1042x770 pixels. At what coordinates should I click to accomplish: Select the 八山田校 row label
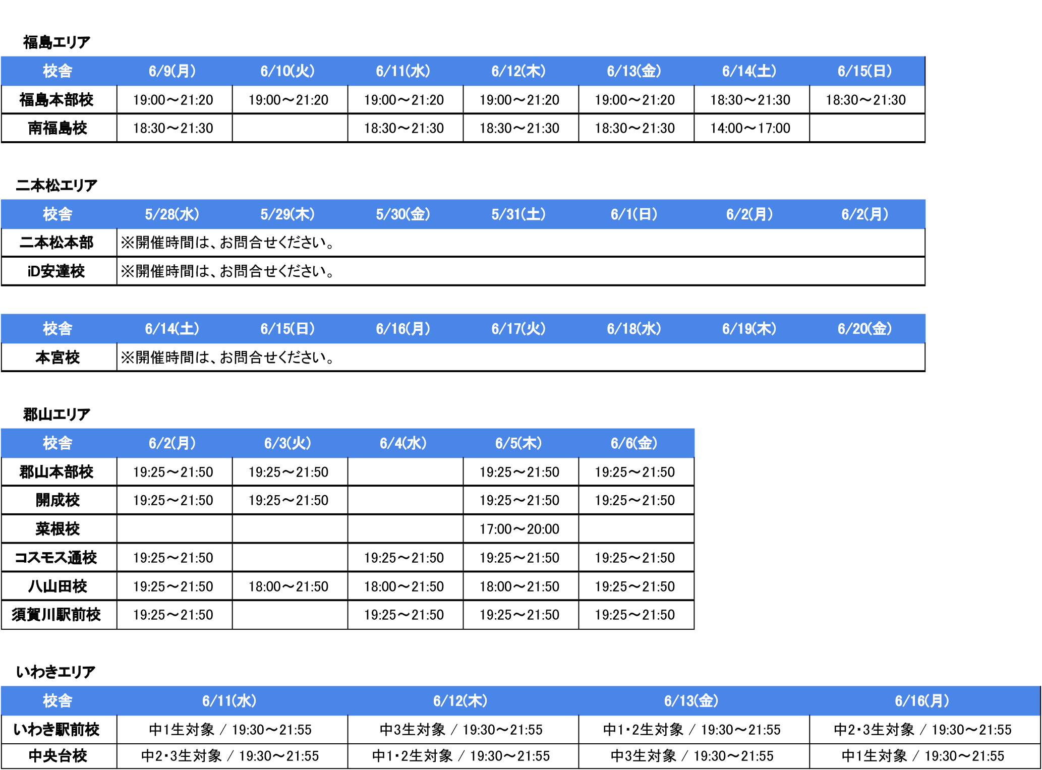pos(57,586)
